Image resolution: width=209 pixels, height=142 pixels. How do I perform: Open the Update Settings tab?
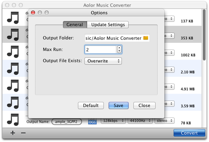[108, 24]
